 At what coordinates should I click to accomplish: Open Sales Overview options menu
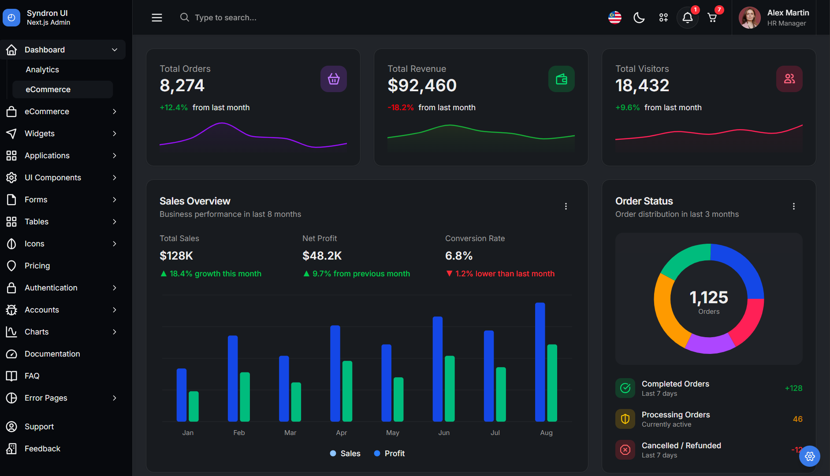tap(566, 206)
